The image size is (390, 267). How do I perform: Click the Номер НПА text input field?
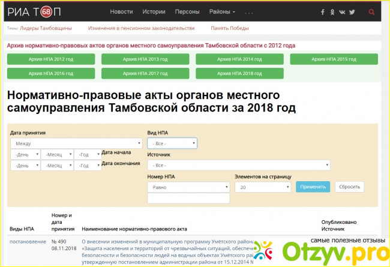point(188,199)
